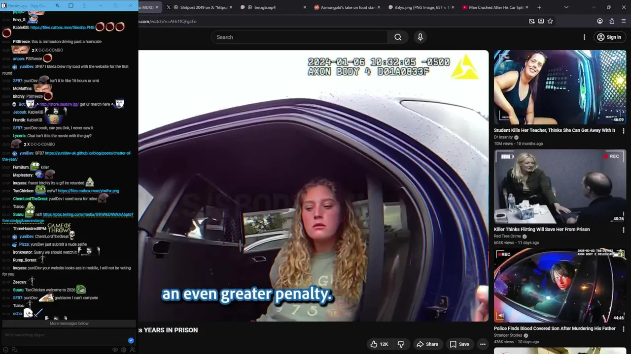Open more actions ellipsis below video
The width and height of the screenshot is (631, 354).
point(483,344)
